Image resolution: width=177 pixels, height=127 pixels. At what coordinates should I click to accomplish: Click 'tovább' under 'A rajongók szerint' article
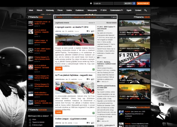tap(59, 69)
